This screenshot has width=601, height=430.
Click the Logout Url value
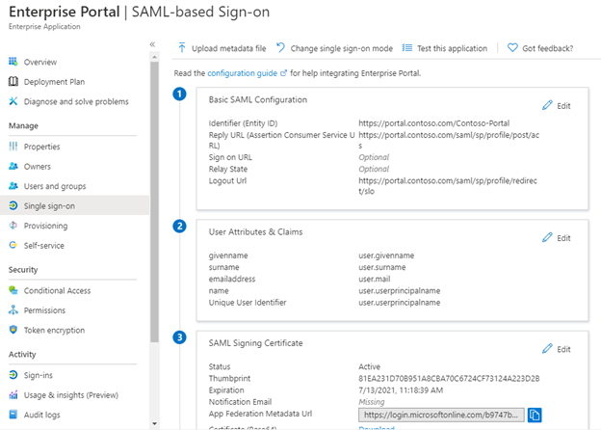448,186
